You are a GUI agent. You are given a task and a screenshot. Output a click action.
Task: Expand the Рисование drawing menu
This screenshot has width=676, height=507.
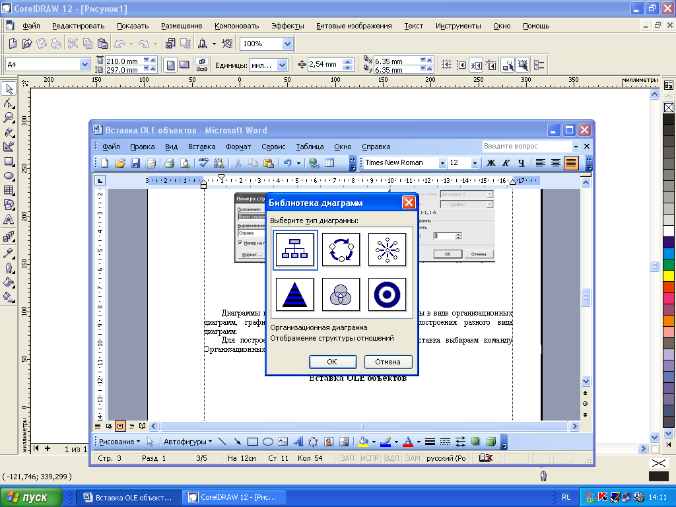(x=119, y=442)
